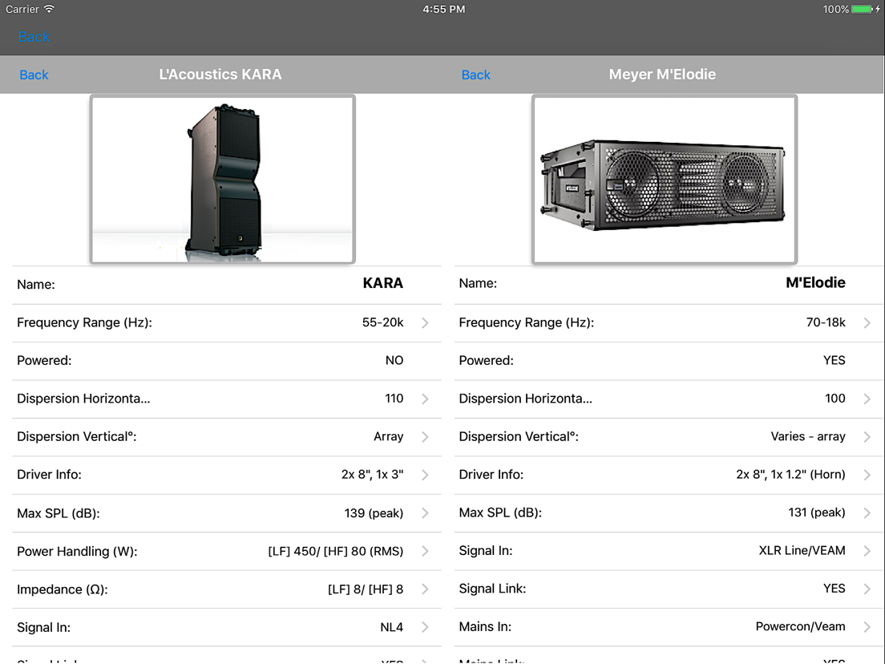
Task: Select KARA driver value '2x 8", 1x 3"'
Action: click(373, 474)
